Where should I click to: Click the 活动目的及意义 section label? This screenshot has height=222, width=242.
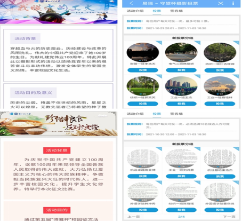tap(33, 93)
